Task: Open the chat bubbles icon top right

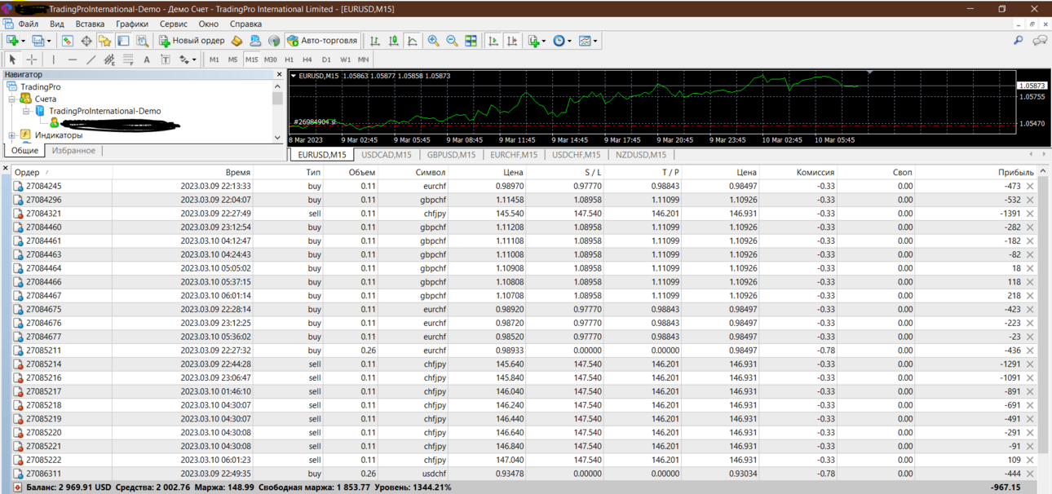Action: pyautogui.click(x=1040, y=40)
